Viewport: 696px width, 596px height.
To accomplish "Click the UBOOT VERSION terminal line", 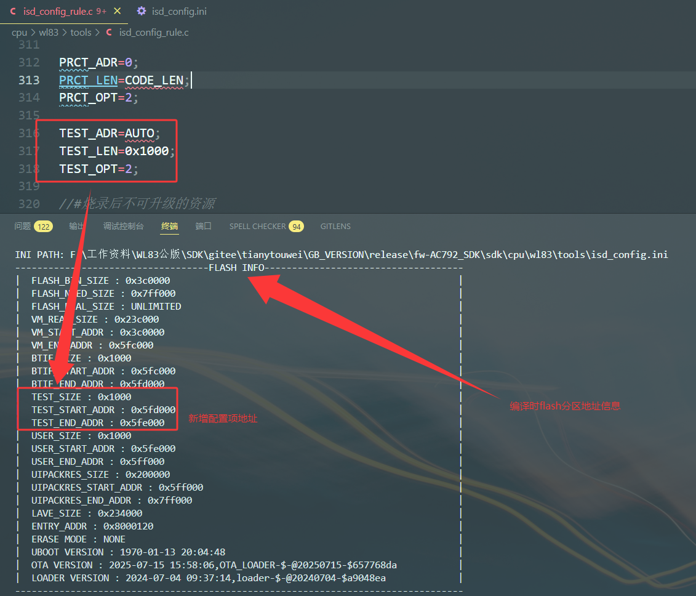I will tap(128, 552).
